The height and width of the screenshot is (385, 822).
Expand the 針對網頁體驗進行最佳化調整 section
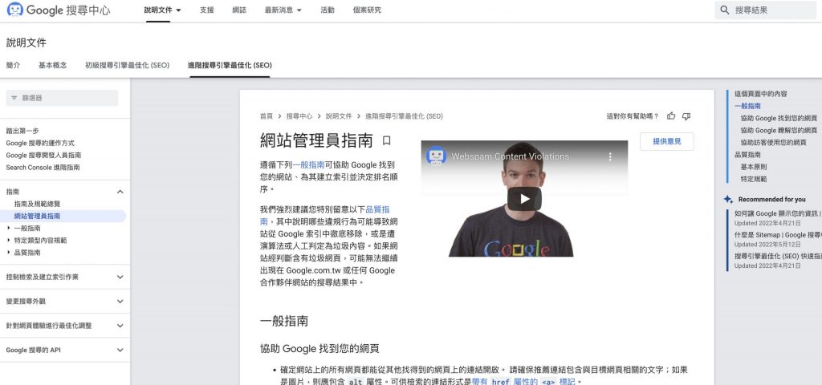point(120,326)
